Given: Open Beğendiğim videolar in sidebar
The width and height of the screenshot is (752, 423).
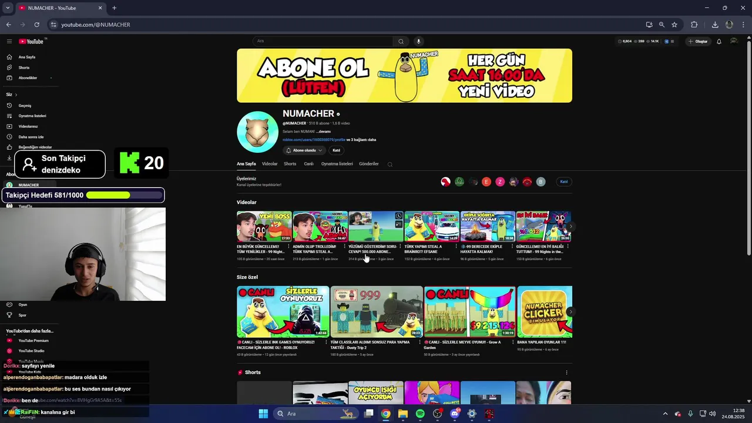Looking at the screenshot, I should [x=35, y=147].
